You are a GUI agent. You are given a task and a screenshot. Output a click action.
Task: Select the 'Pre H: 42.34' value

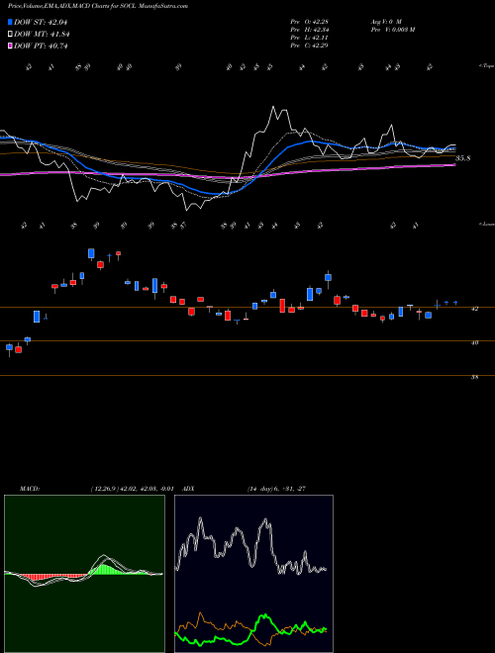310,30
